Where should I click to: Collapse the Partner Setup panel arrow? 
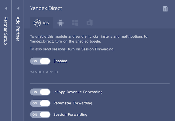[6, 8]
